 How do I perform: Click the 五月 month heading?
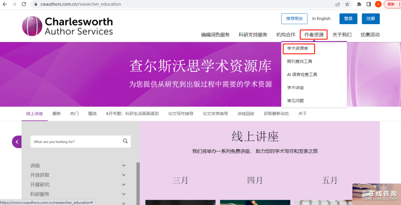(x=330, y=181)
